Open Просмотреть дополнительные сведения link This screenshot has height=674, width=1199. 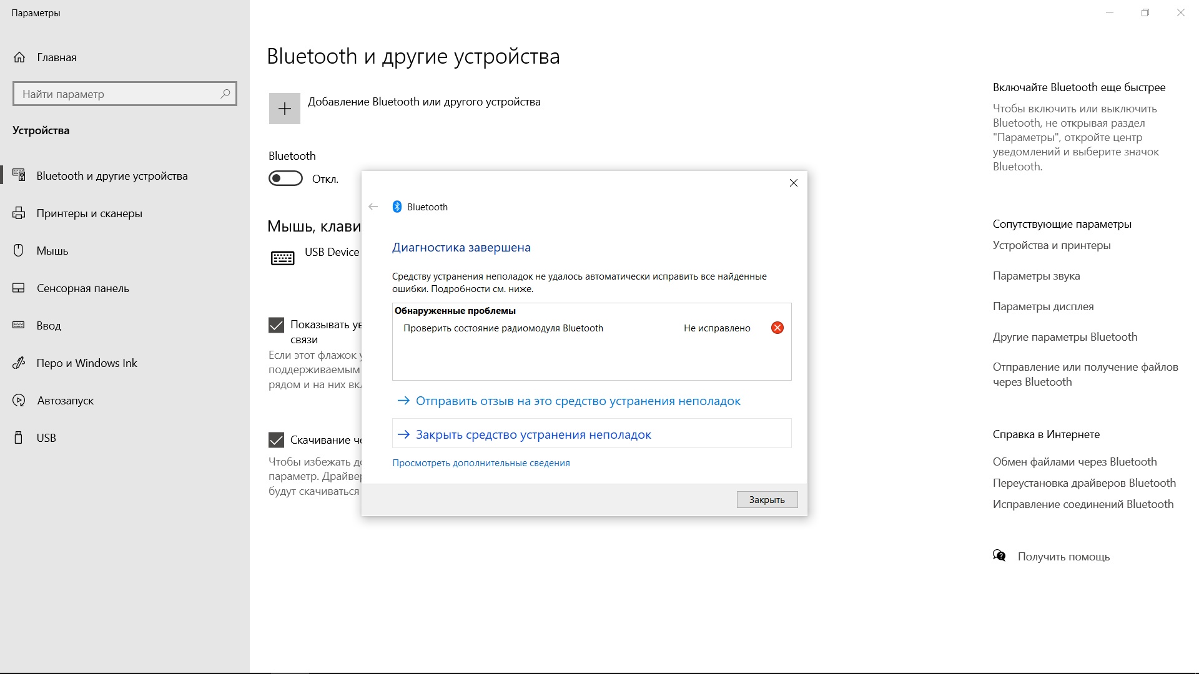481,463
